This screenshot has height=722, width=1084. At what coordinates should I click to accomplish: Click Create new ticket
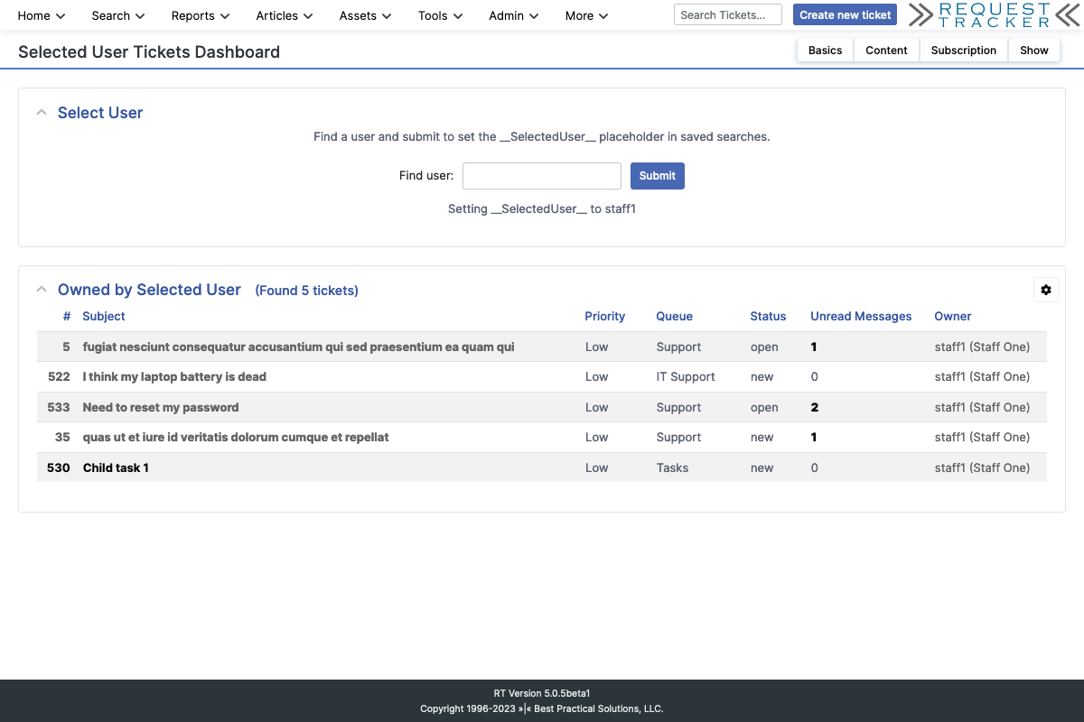845,14
